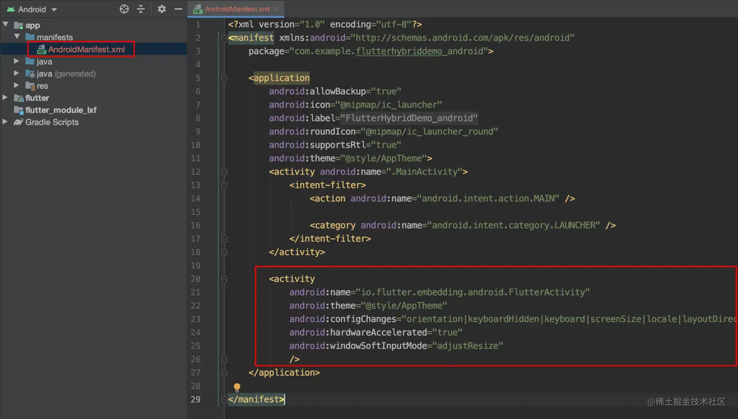The height and width of the screenshot is (419, 738).
Task: Close the AndroidManifest.xml tab
Action: [x=277, y=9]
